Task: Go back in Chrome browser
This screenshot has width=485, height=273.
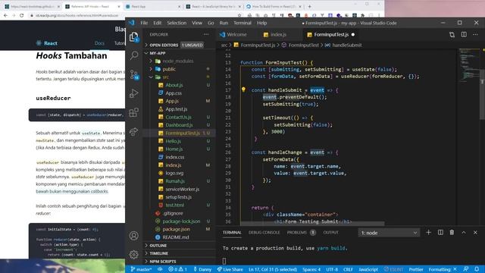Action: point(5,15)
